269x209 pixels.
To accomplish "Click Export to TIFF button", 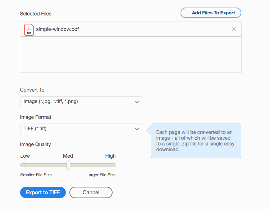I will (43, 192).
